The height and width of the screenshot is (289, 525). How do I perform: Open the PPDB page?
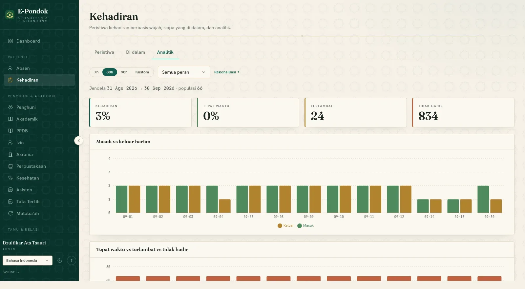click(x=39, y=131)
